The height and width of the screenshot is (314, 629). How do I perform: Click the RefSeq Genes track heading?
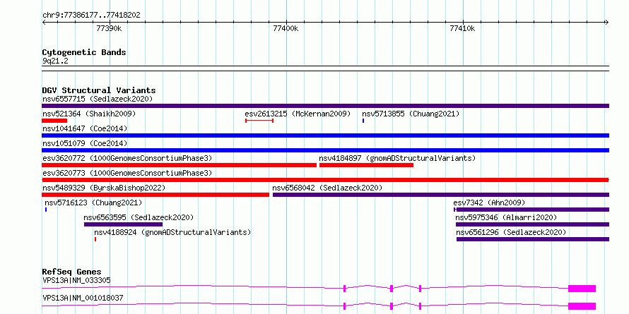point(71,272)
